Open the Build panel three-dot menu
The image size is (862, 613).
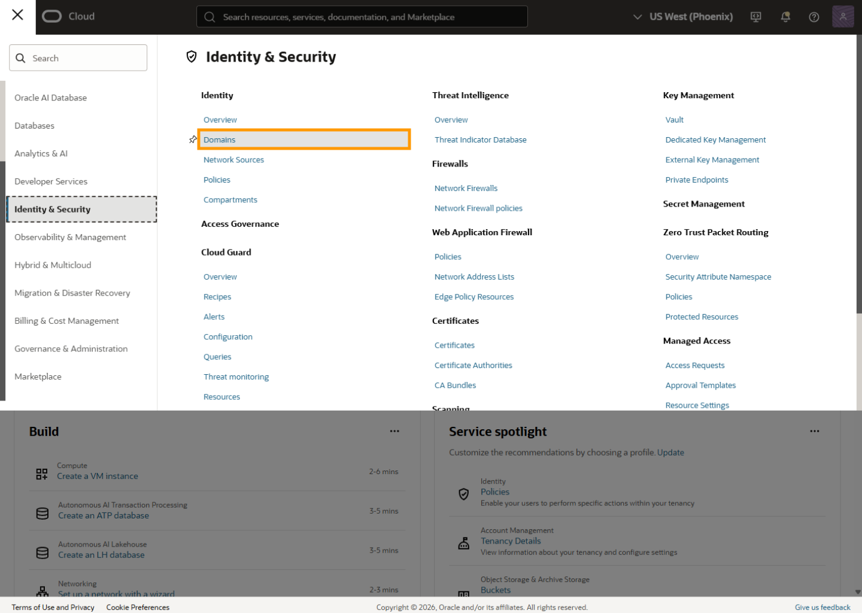(x=394, y=431)
